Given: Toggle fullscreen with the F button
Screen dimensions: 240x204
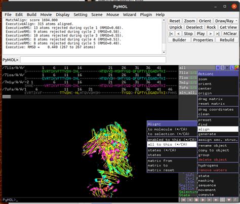Looking at the screenshot, I should [x=235, y=200].
